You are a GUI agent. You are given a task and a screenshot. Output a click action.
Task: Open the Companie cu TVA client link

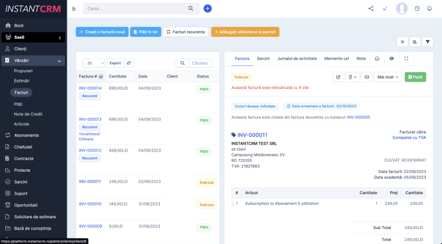point(409,137)
